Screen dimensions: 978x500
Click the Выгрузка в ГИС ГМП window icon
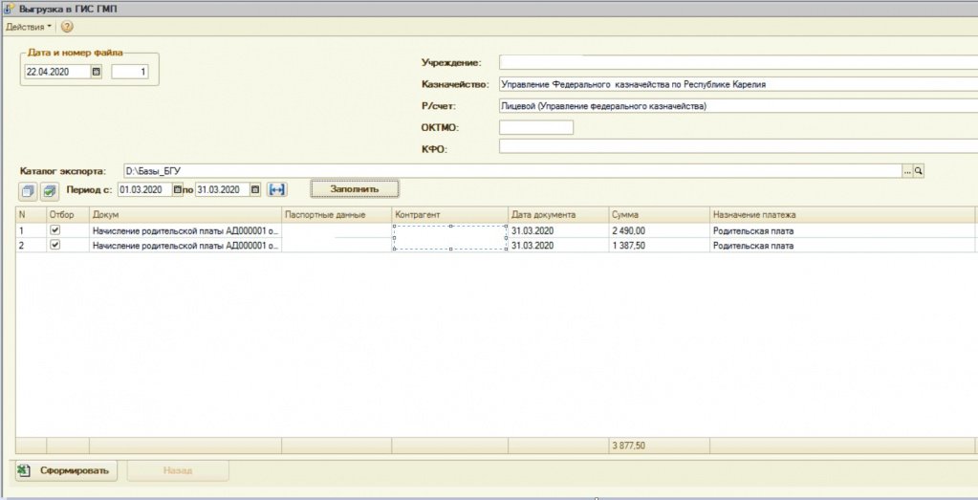coord(9,9)
